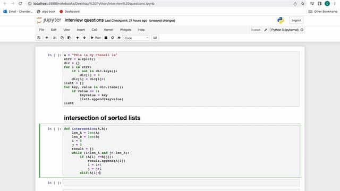Open the Email bookmark
The height and width of the screenshot is (191, 340).
[x=18, y=12]
